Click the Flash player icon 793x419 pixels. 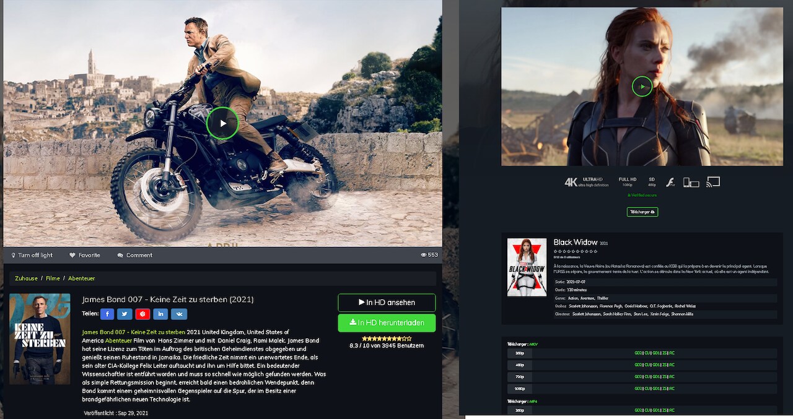[670, 182]
